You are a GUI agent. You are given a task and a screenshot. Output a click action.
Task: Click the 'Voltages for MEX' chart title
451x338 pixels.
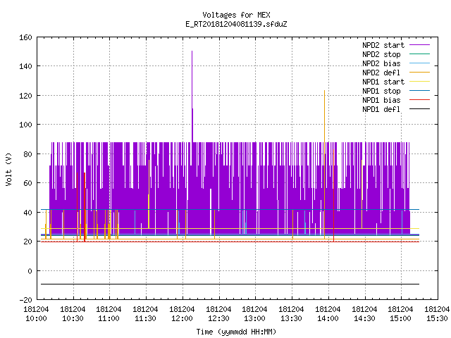[236, 15]
